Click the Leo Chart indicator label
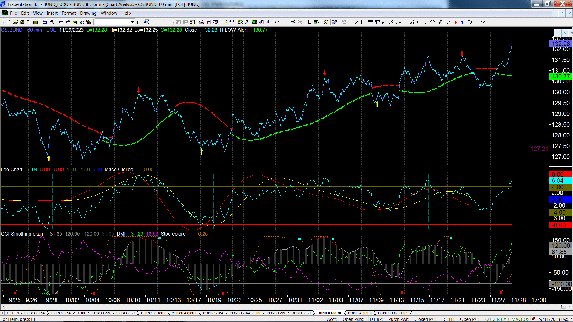 (x=12, y=170)
